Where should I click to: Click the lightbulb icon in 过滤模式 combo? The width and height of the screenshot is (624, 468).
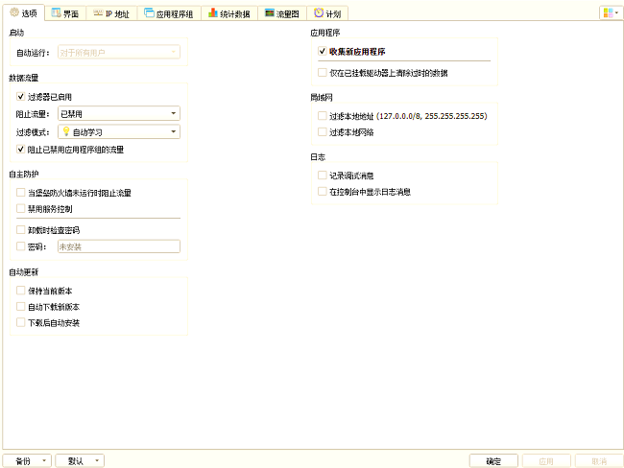66,131
